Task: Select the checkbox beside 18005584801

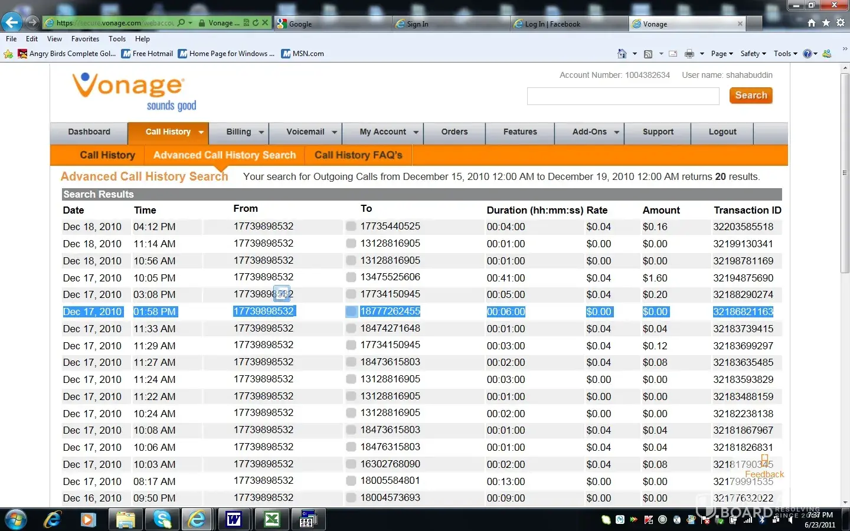Action: (x=351, y=481)
